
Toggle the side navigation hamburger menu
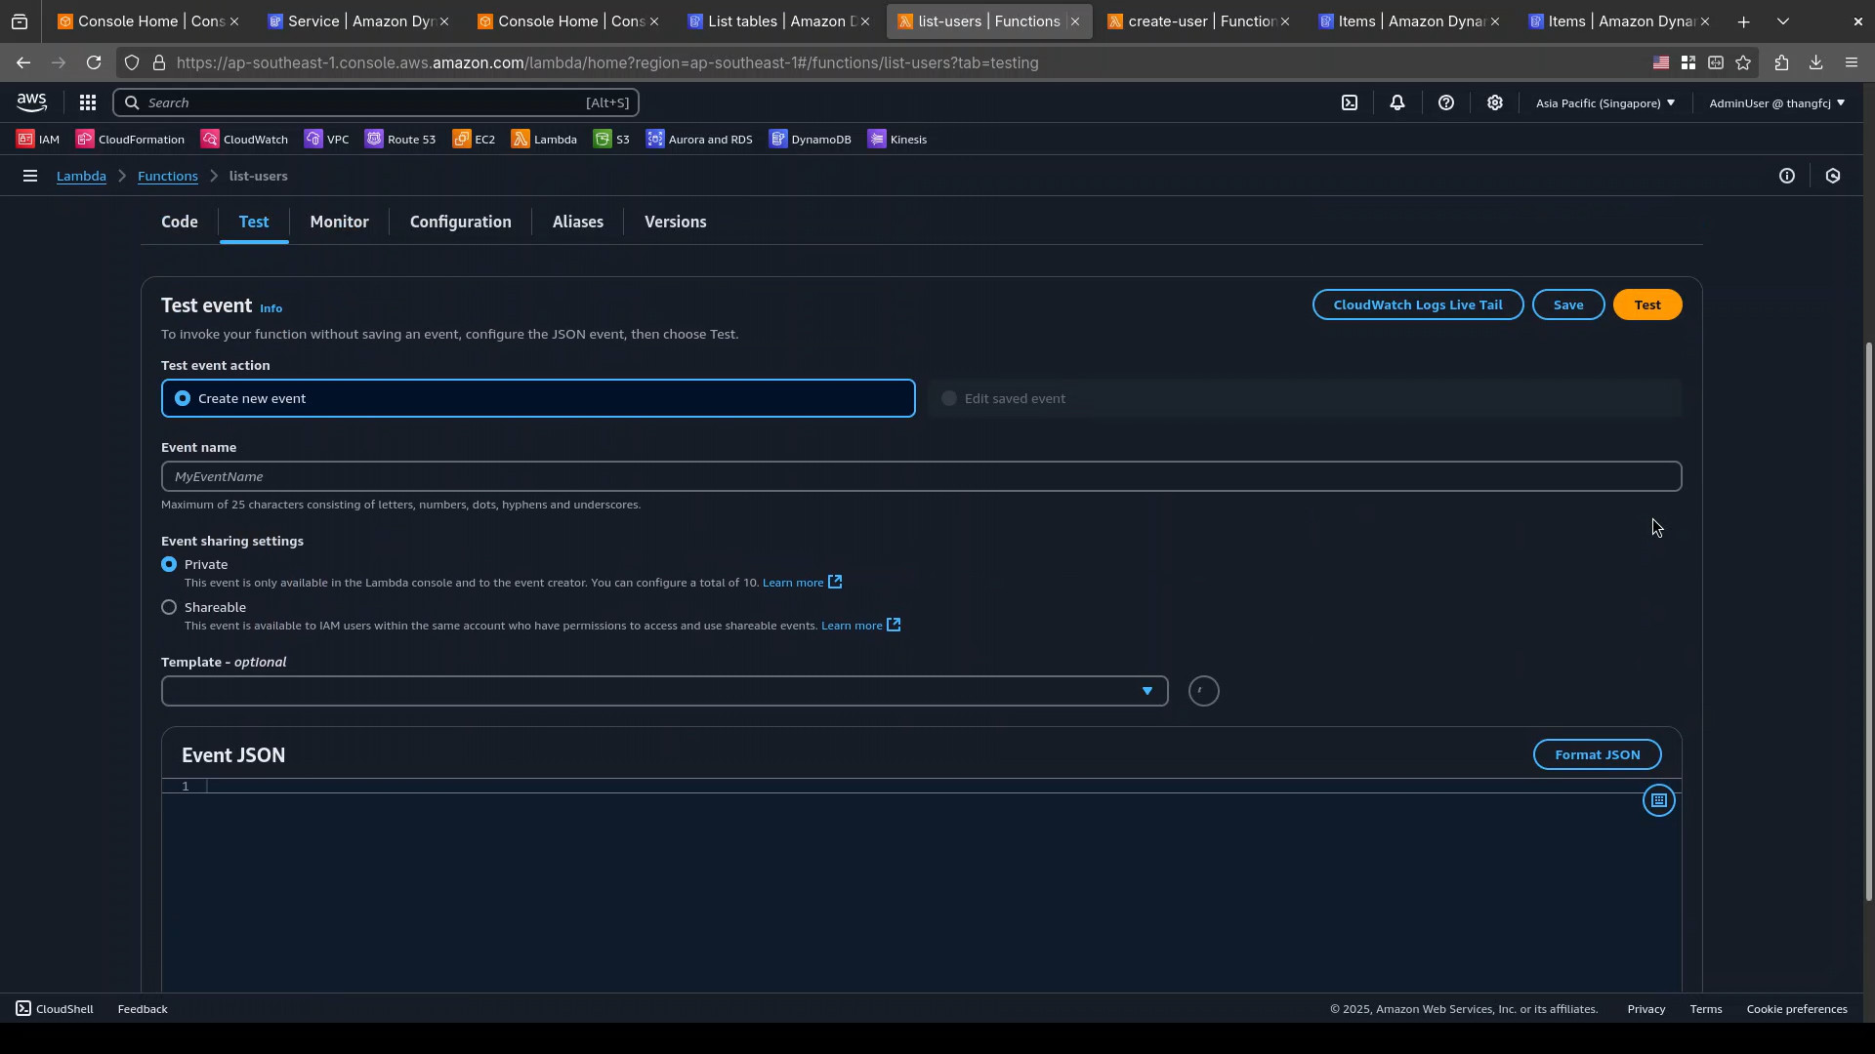coord(30,177)
